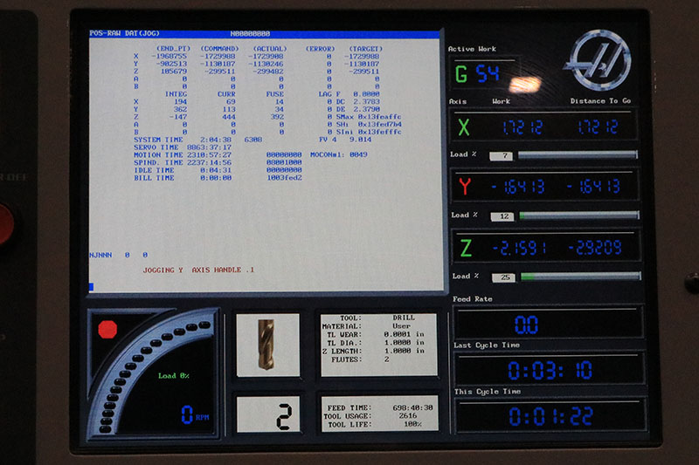Click the Haas logo emblem
699x465 pixels.
pos(598,60)
